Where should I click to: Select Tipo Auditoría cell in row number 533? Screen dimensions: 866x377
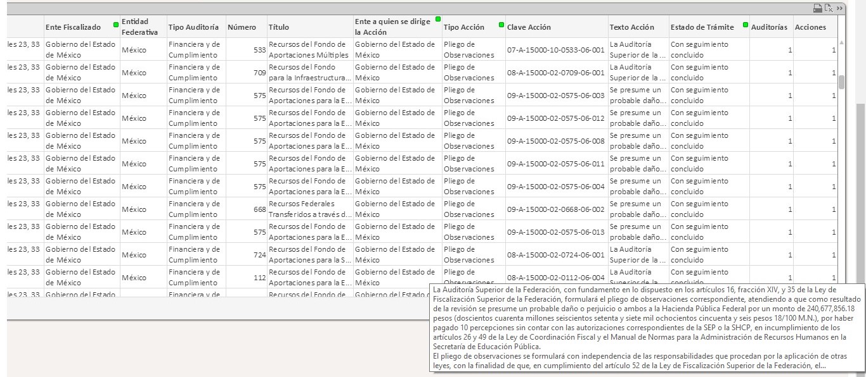tap(196, 49)
